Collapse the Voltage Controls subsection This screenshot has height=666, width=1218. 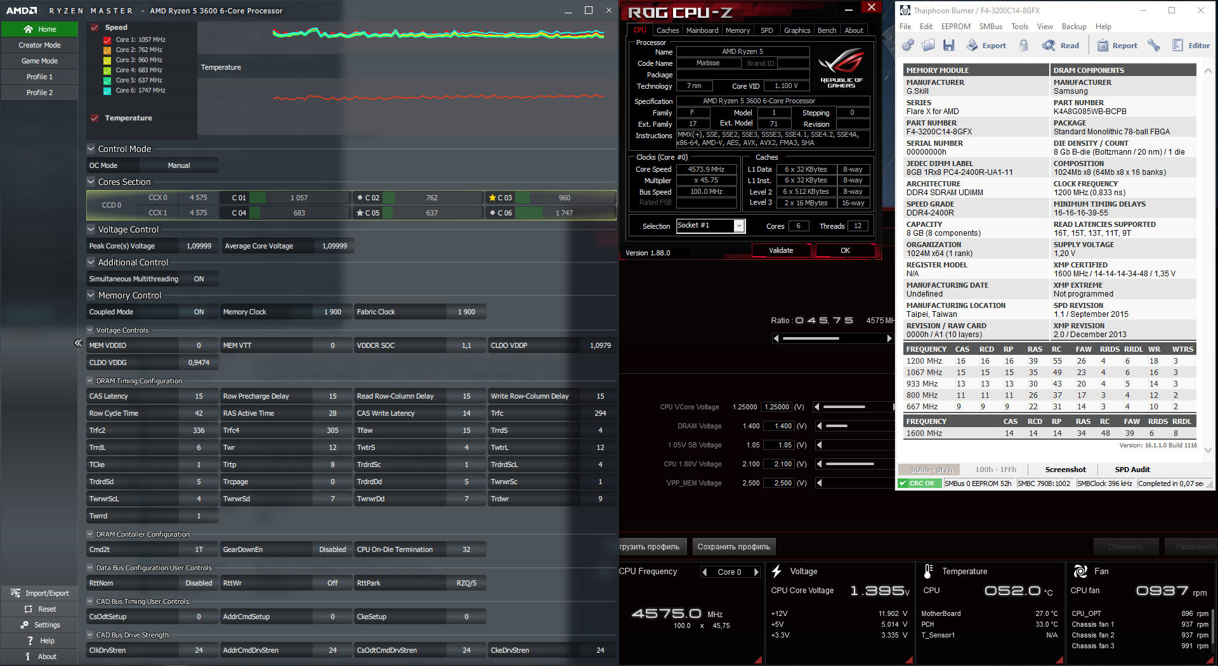click(x=90, y=330)
